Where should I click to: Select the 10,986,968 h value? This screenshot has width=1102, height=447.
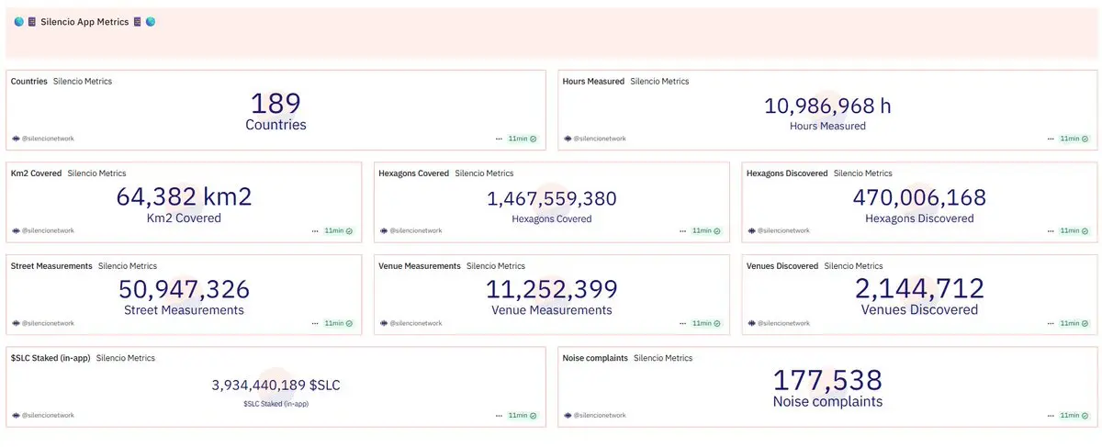[x=827, y=106]
